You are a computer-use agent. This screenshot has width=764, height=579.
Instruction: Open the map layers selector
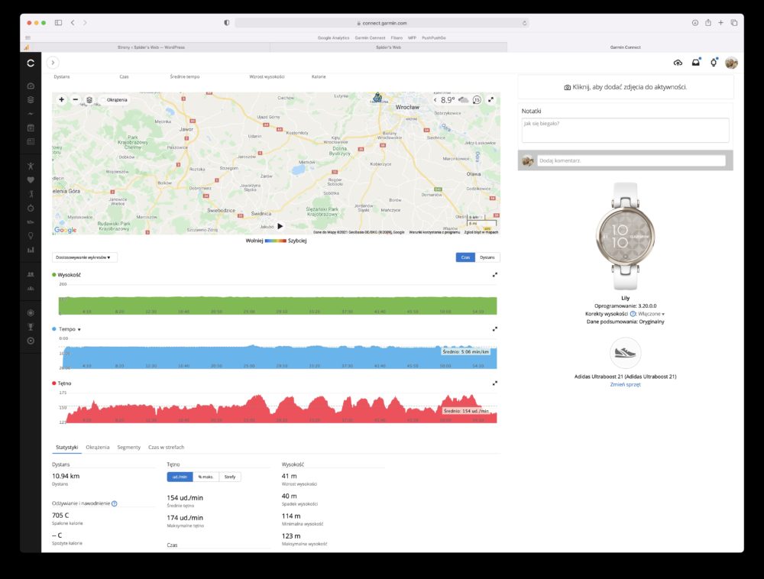89,100
